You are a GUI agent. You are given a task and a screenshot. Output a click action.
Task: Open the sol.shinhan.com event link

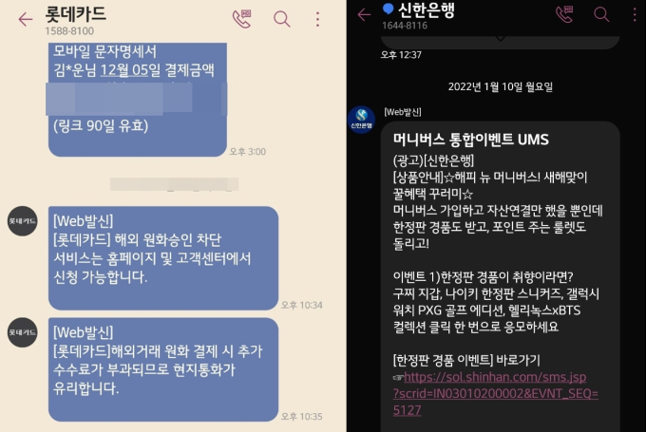(x=496, y=393)
